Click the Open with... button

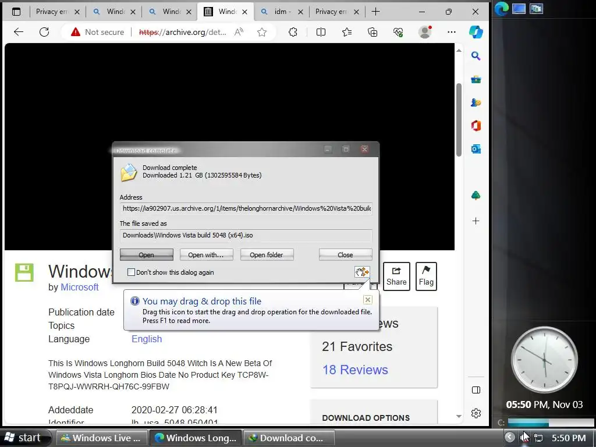point(205,255)
